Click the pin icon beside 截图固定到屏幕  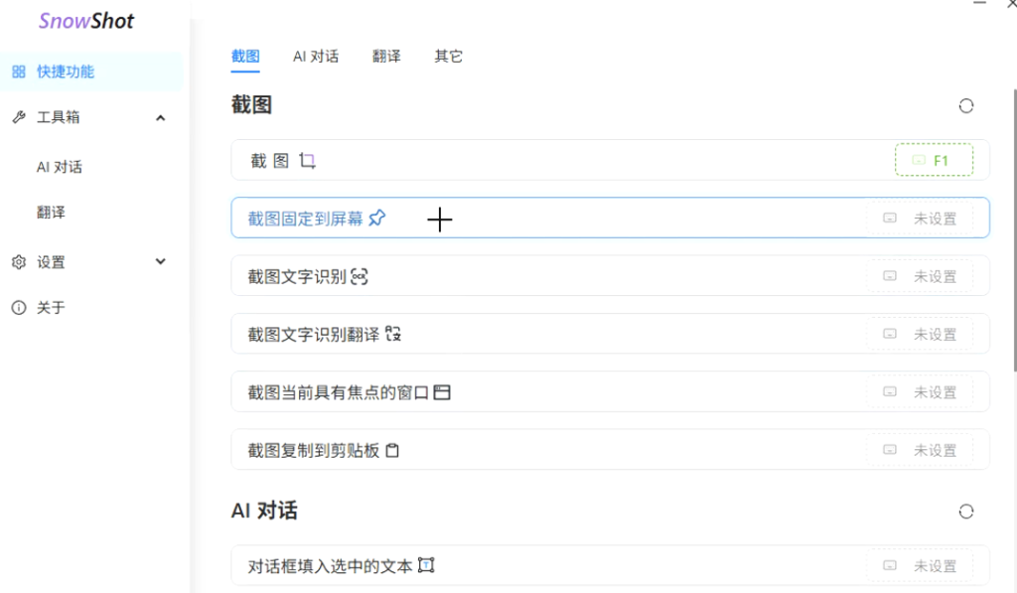(x=377, y=218)
